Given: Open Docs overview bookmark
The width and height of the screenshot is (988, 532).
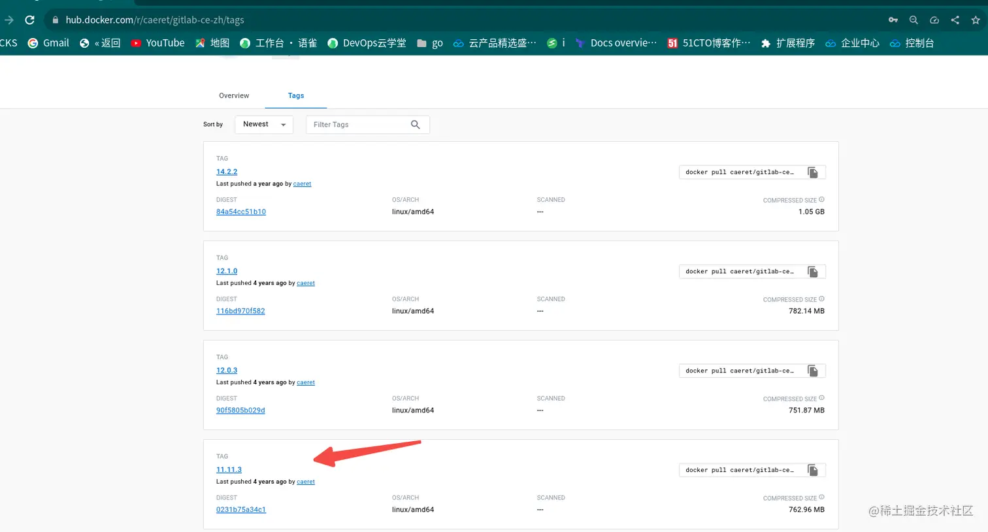Looking at the screenshot, I should 616,43.
